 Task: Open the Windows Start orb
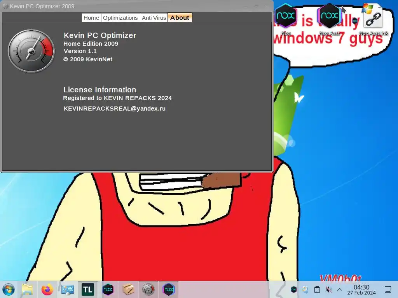[x=9, y=289]
